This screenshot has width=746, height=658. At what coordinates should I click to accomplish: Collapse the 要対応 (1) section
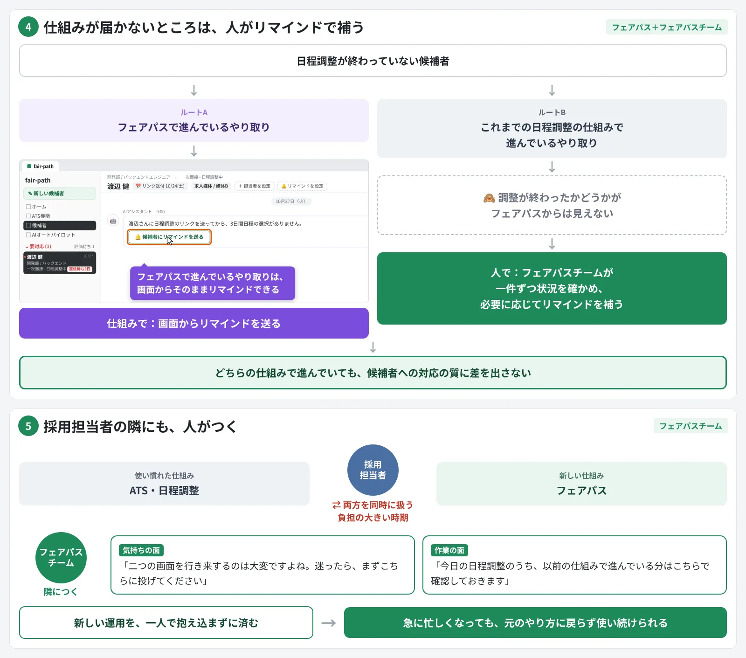(x=38, y=246)
